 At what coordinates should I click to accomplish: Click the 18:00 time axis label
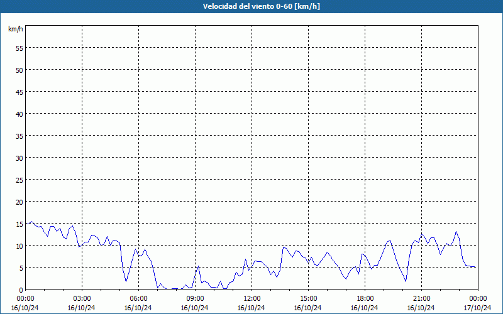click(x=365, y=299)
